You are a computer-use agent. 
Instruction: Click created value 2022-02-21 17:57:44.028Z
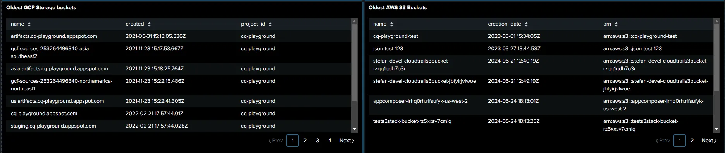click(x=157, y=126)
